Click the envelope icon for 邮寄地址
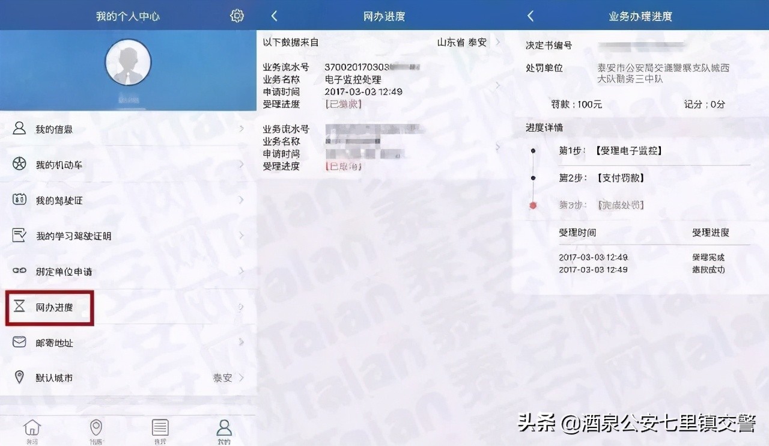Image resolution: width=769 pixels, height=446 pixels. [x=19, y=342]
